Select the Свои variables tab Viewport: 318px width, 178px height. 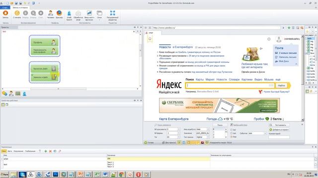4,151
